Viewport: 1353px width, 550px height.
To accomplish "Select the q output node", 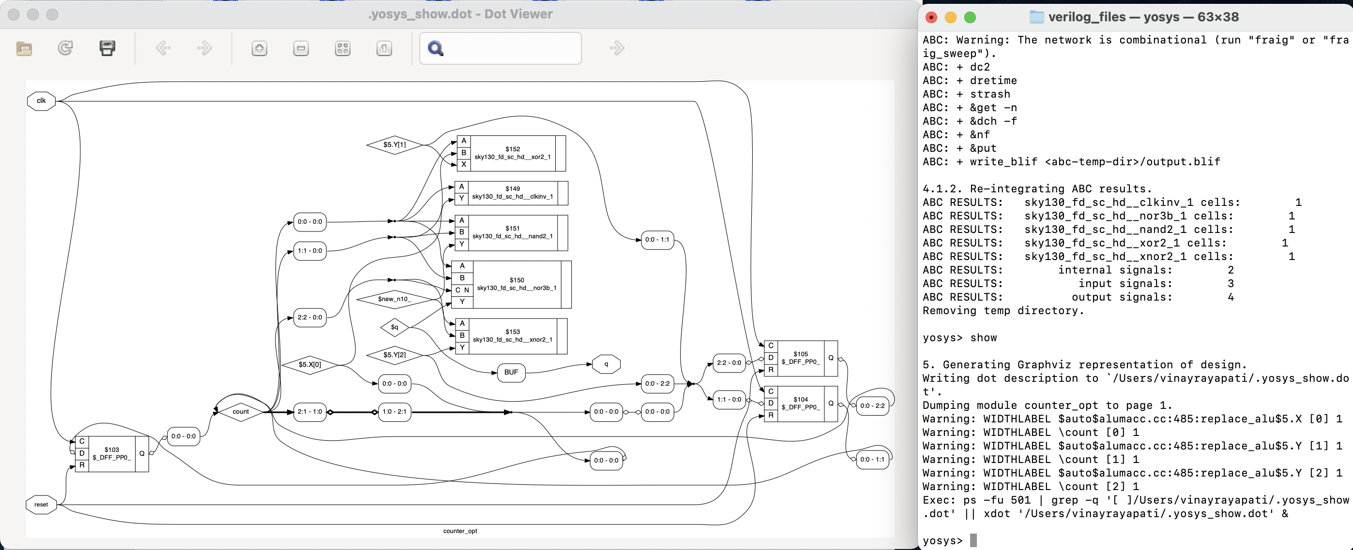I will [606, 364].
